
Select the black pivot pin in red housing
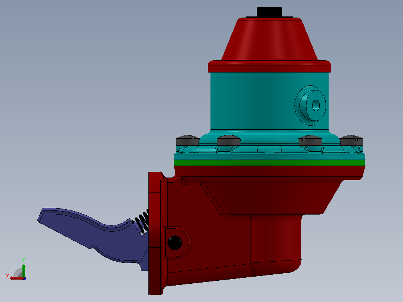point(175,243)
